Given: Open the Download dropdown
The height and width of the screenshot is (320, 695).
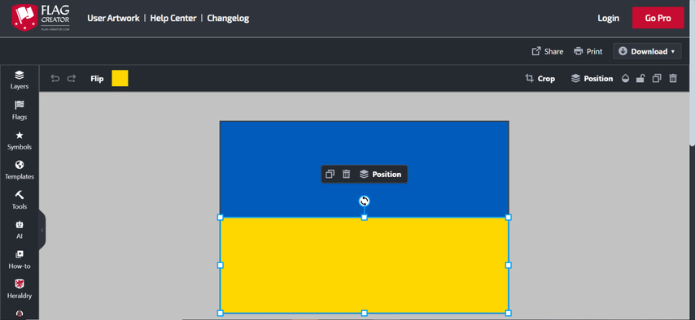Looking at the screenshot, I should (x=647, y=51).
